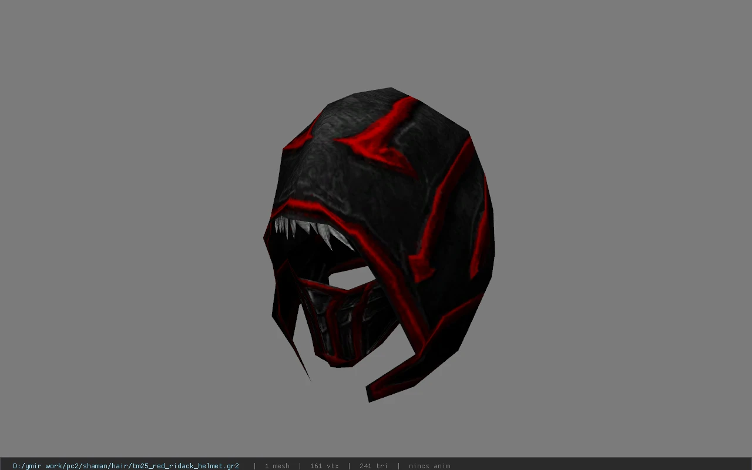
Task: Click the file path tm25_red_ridack_helmet.gr2 in status bar
Action: click(x=126, y=466)
